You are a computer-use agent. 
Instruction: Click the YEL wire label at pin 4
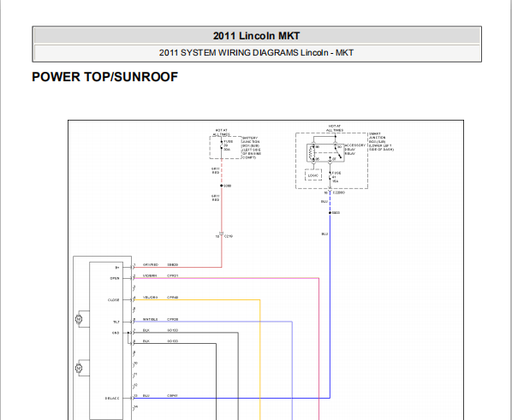coord(150,298)
